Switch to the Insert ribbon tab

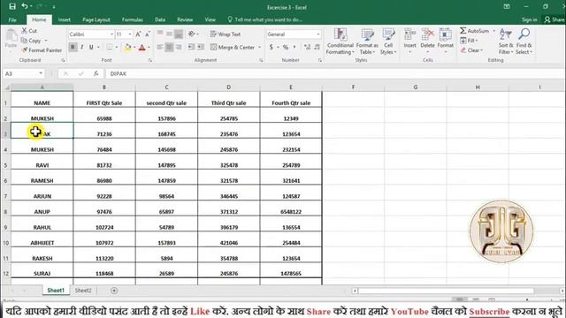pos(65,19)
